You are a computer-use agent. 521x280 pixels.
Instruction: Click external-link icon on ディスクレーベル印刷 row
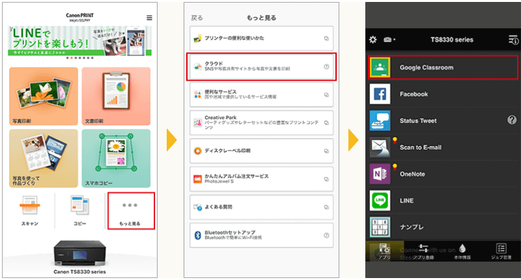[326, 151]
